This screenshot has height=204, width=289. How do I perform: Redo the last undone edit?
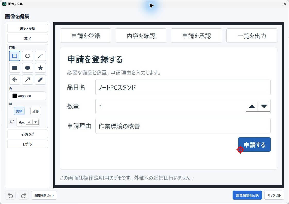(23, 195)
